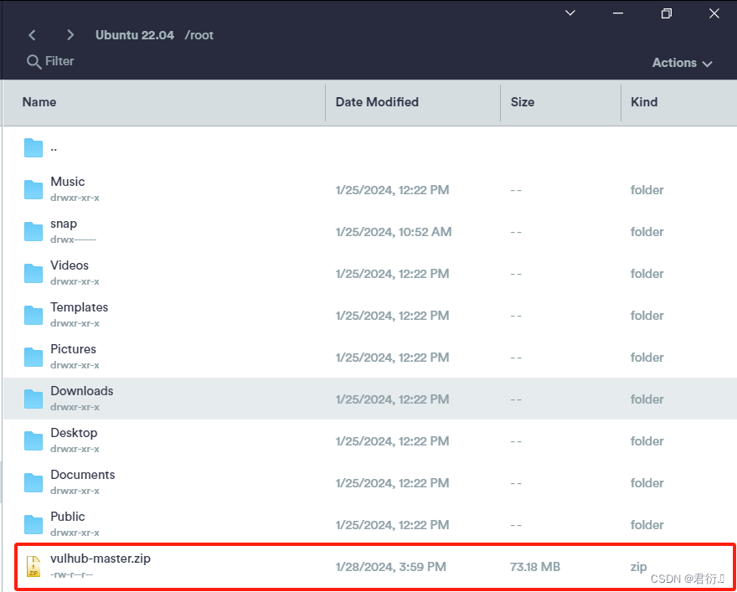Open the Actions dropdown menu
Screen dimensions: 737x592
point(682,63)
